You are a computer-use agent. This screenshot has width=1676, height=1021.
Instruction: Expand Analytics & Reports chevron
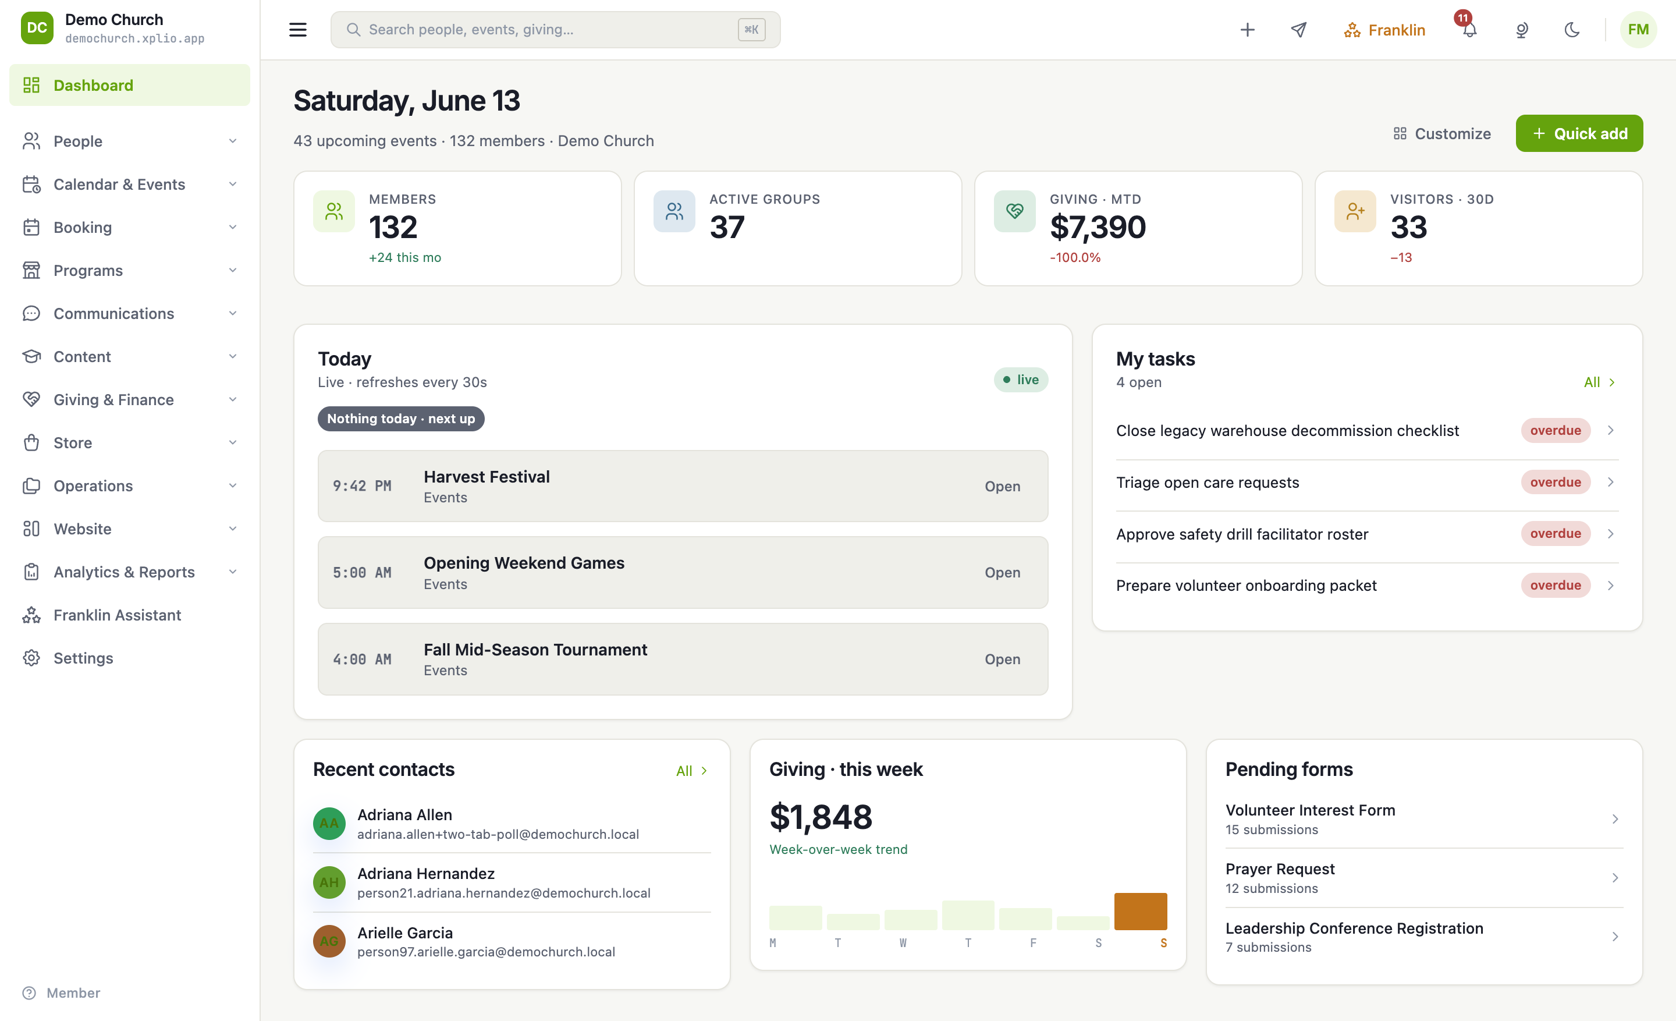[x=233, y=572]
